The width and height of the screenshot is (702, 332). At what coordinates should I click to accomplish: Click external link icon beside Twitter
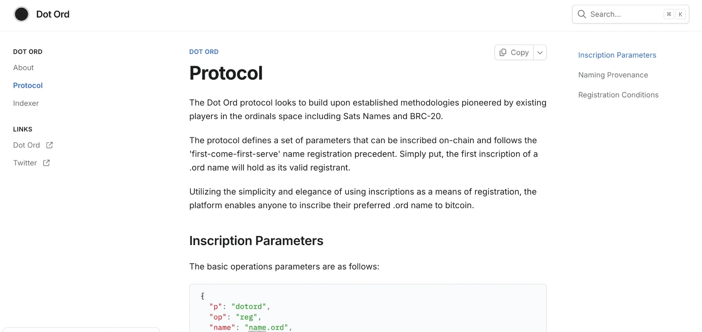coord(46,163)
